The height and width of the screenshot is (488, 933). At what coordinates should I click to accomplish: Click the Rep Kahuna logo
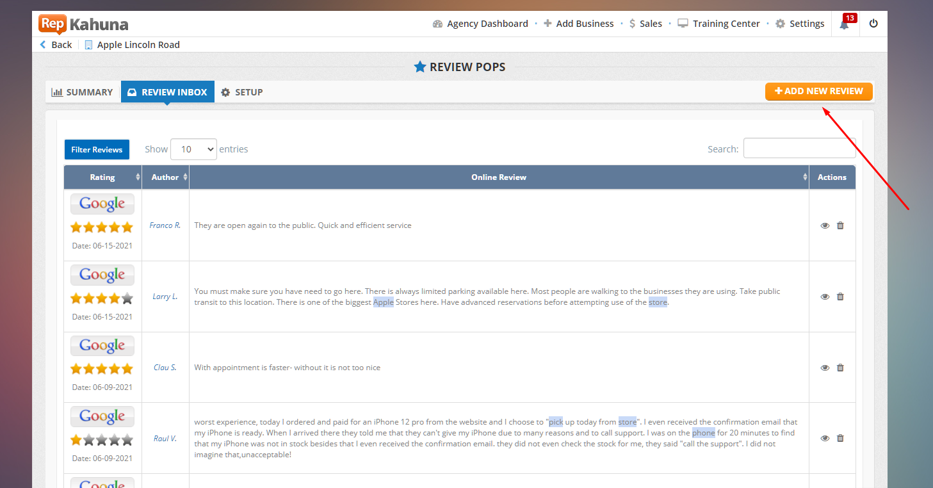click(x=83, y=24)
